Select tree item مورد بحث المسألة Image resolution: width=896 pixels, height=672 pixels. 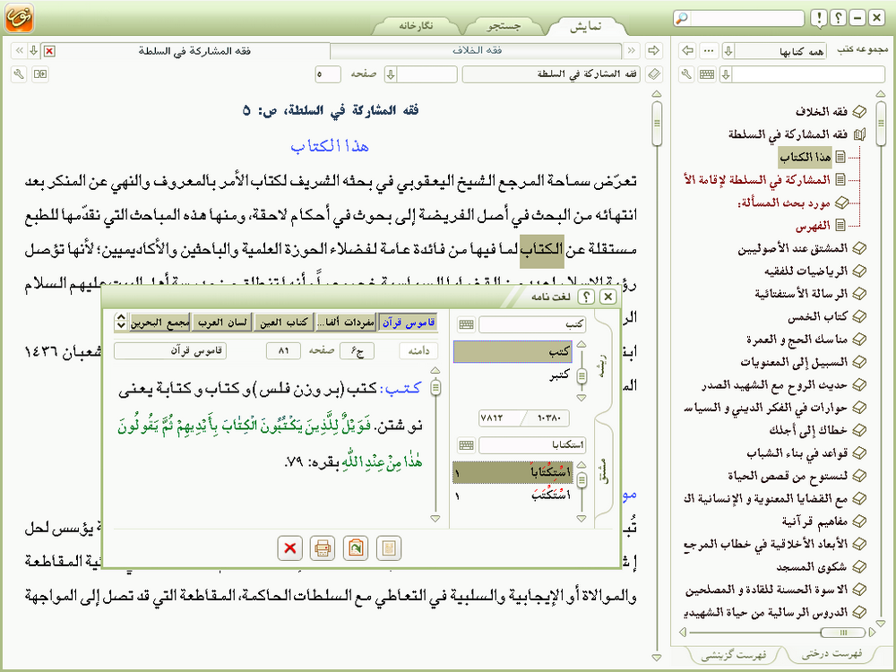784,202
